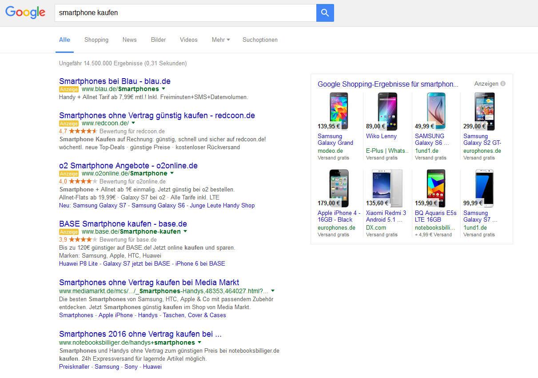Click the 'Samsung Galaxy S6' o2 sitelink
538x378 pixels.
(158, 205)
